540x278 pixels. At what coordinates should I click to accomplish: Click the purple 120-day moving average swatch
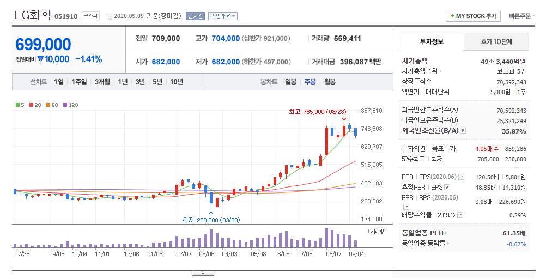click(65, 105)
